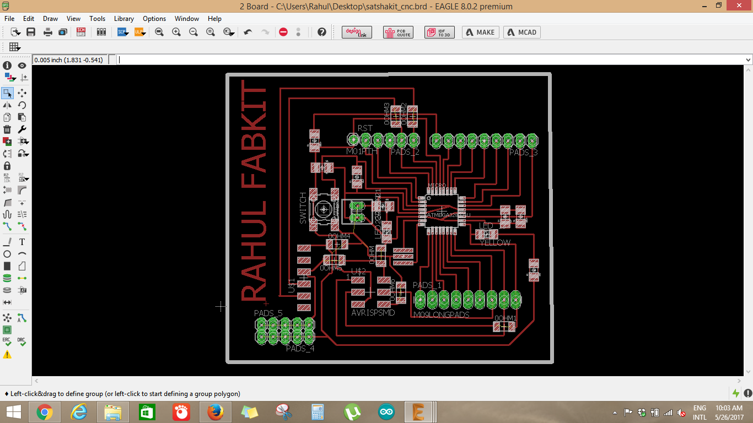Select the Line draw tool
The height and width of the screenshot is (423, 753).
pyautogui.click(x=7, y=242)
